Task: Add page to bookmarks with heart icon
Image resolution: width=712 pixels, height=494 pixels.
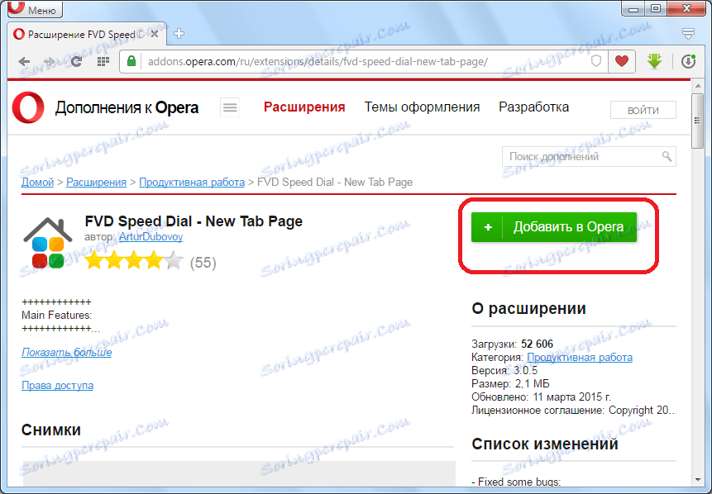Action: 622,61
